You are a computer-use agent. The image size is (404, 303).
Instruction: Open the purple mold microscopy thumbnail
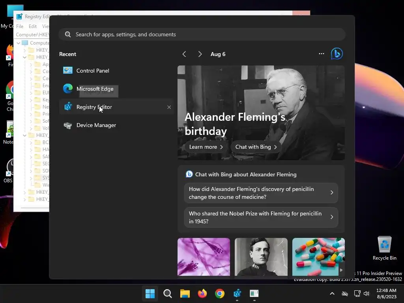(x=204, y=257)
